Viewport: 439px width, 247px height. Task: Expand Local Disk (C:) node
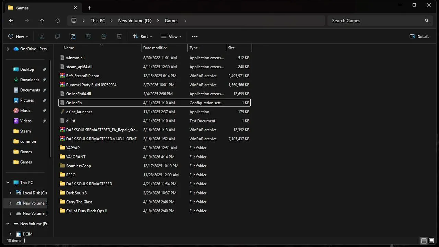pos(10,193)
